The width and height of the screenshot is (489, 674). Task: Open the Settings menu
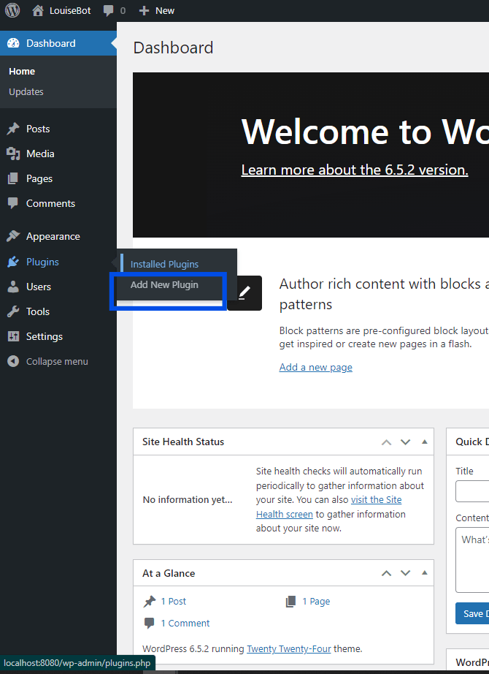[58, 336]
